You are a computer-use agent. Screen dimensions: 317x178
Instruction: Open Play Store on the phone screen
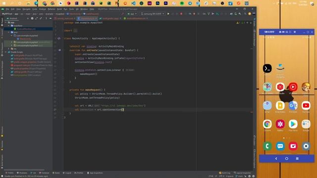[293, 124]
